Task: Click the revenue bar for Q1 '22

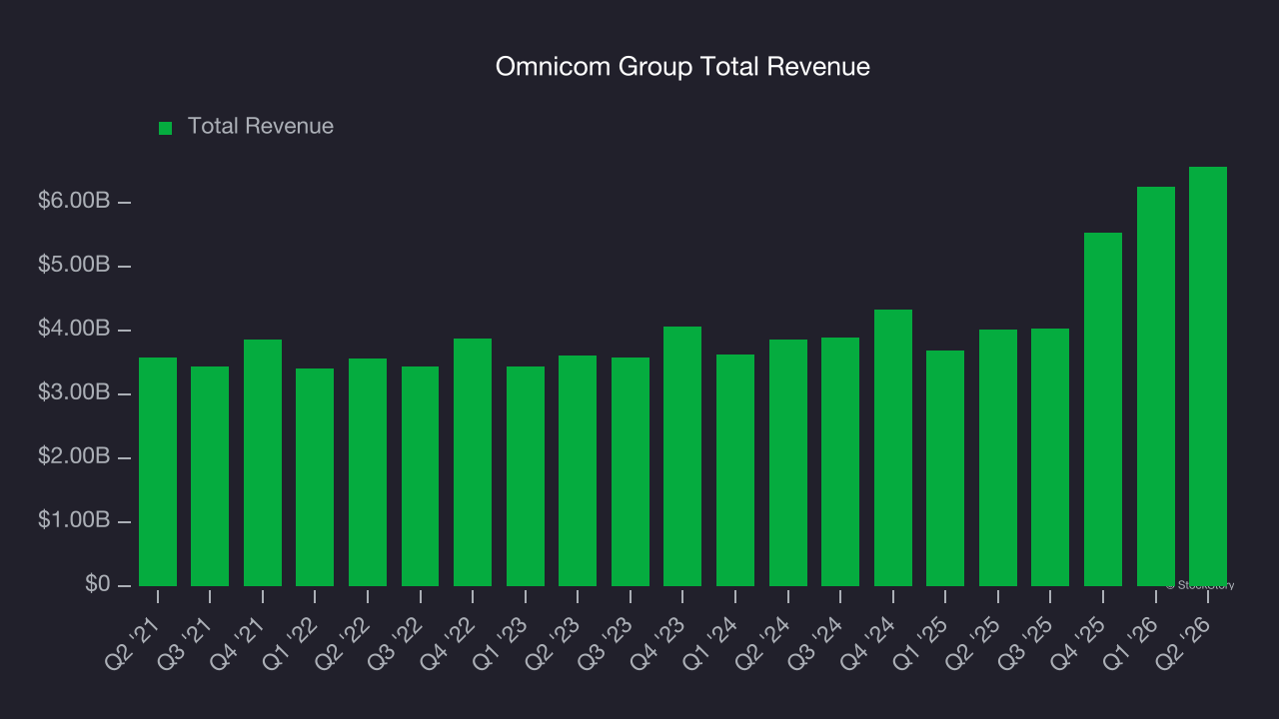Action: coord(315,477)
